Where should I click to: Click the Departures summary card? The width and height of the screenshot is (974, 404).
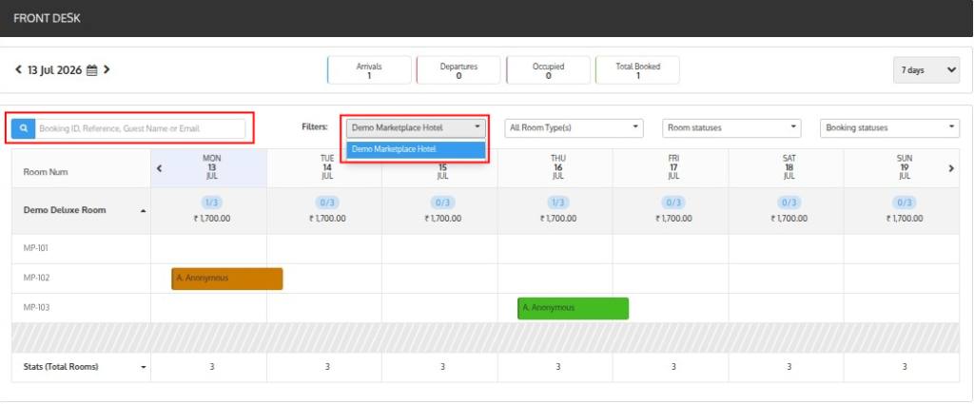point(458,70)
